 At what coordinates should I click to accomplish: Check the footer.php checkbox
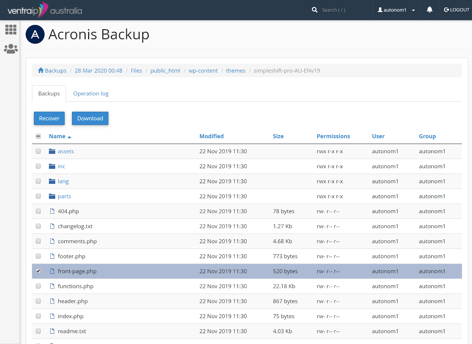click(38, 256)
